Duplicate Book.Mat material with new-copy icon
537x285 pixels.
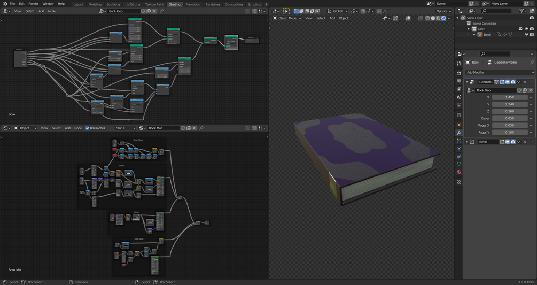click(x=189, y=128)
